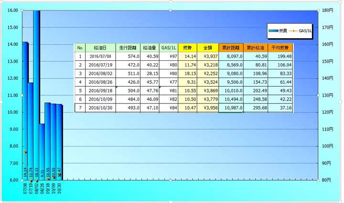This screenshot has height=203, width=344.
Task: Select the 180円 right axis label
Action: (x=327, y=11)
